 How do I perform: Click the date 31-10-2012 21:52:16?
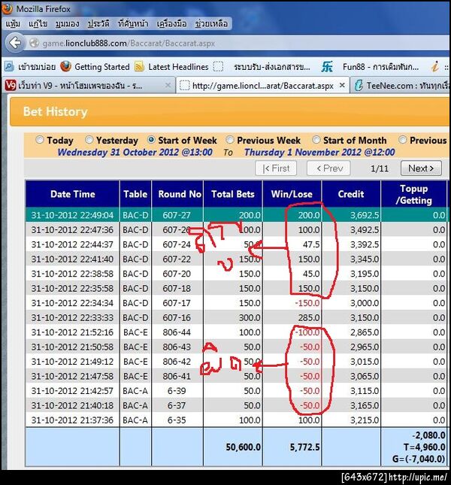(72, 332)
